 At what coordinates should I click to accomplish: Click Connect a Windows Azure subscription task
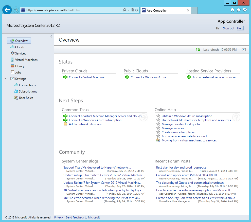(x=95, y=120)
